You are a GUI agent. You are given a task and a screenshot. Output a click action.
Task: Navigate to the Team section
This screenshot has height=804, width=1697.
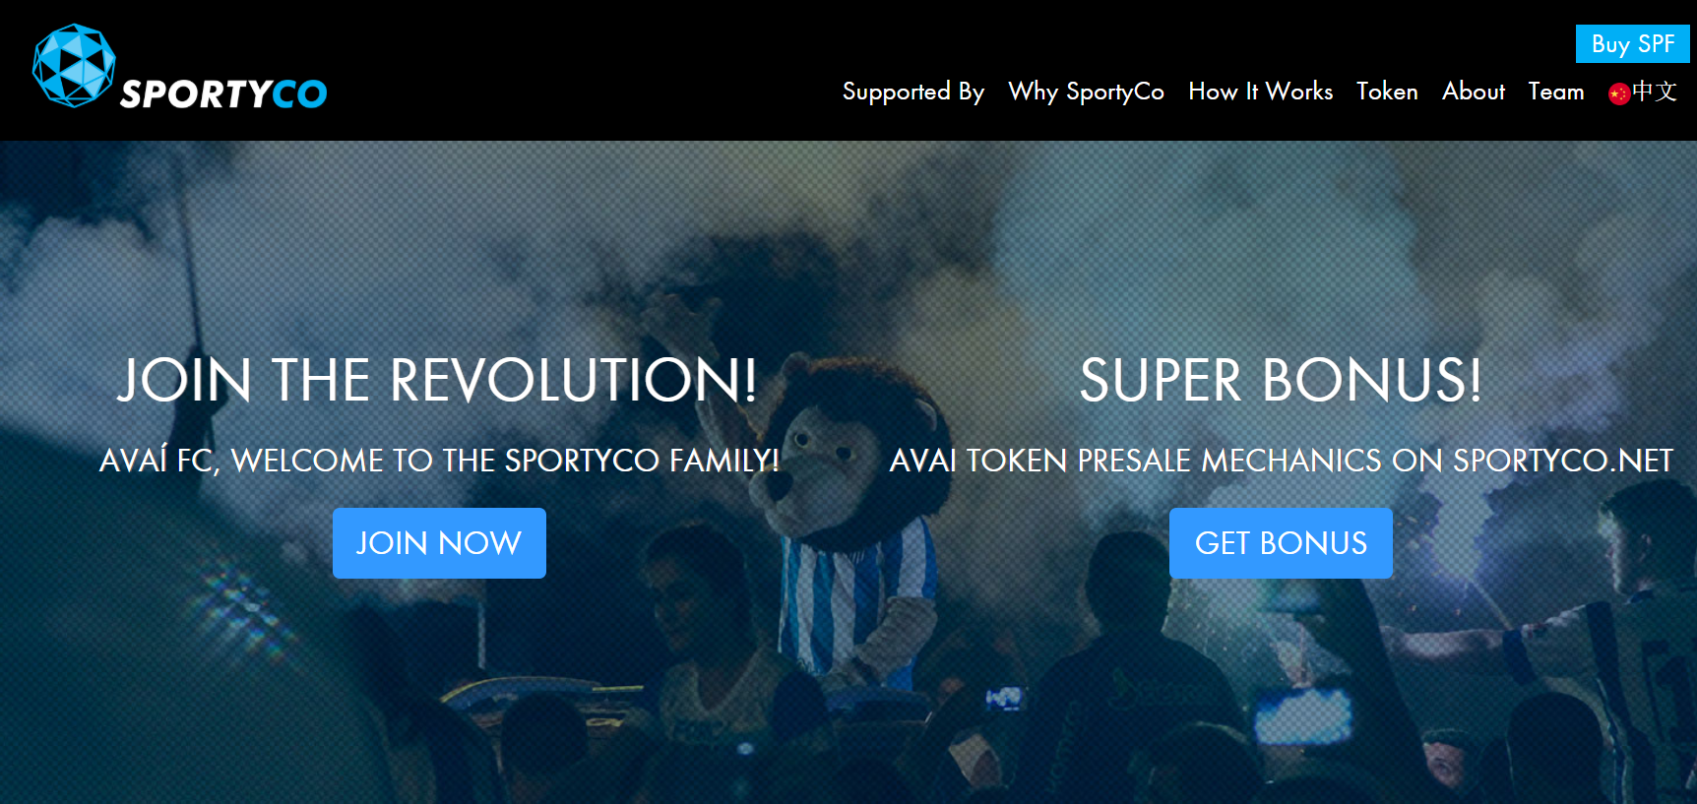click(1556, 92)
